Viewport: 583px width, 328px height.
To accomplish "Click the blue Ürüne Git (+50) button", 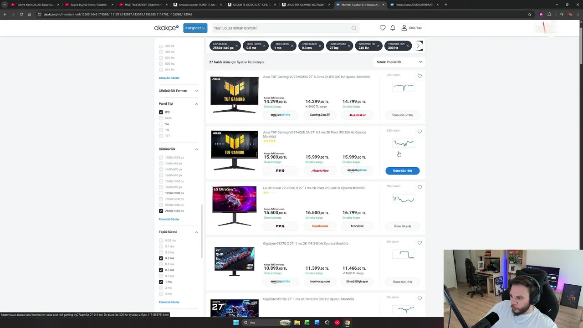I will click(403, 171).
